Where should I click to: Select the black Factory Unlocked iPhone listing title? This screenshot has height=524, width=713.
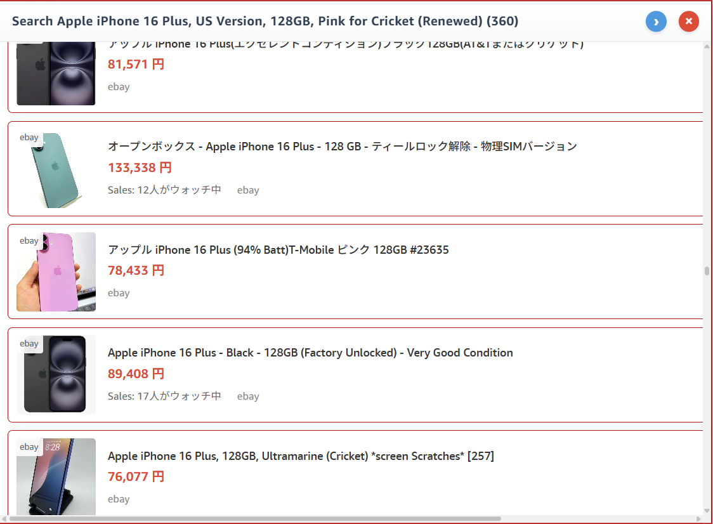[310, 352]
